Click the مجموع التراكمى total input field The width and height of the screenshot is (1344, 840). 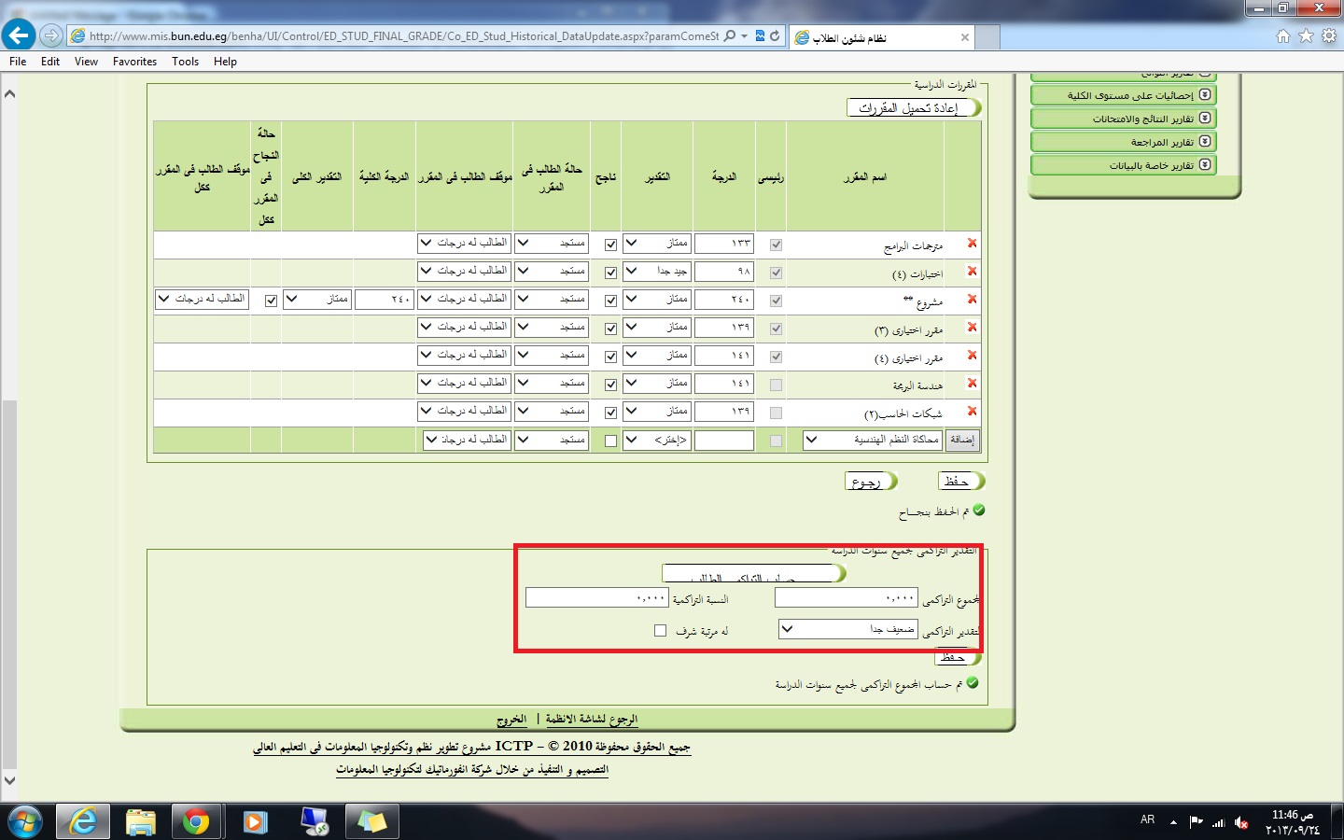(x=847, y=598)
